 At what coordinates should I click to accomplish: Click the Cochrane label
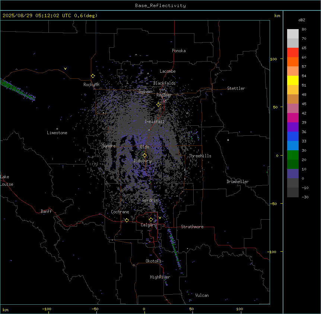[120, 212]
